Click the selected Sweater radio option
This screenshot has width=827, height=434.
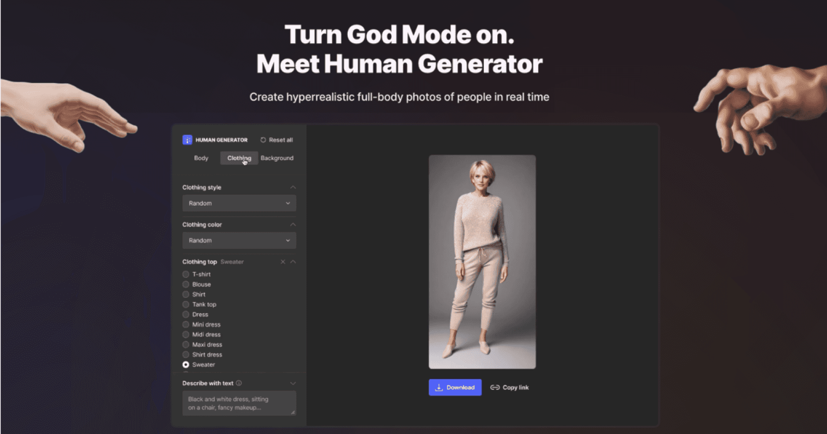186,365
